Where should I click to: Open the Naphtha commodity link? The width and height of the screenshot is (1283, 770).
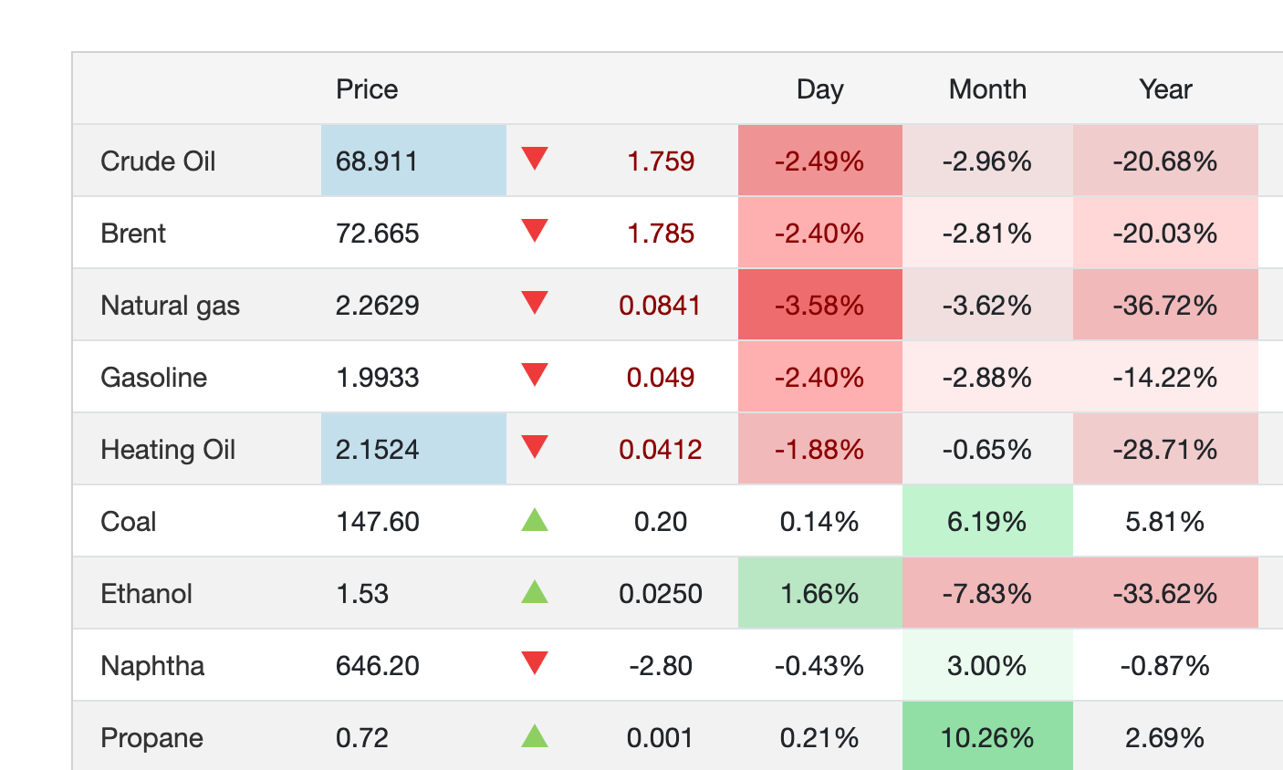point(152,666)
